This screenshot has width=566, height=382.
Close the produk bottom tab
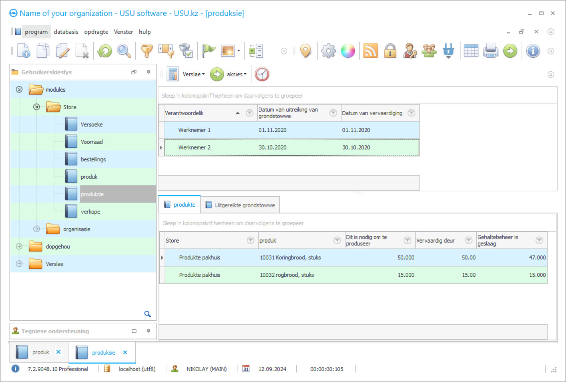(59, 352)
